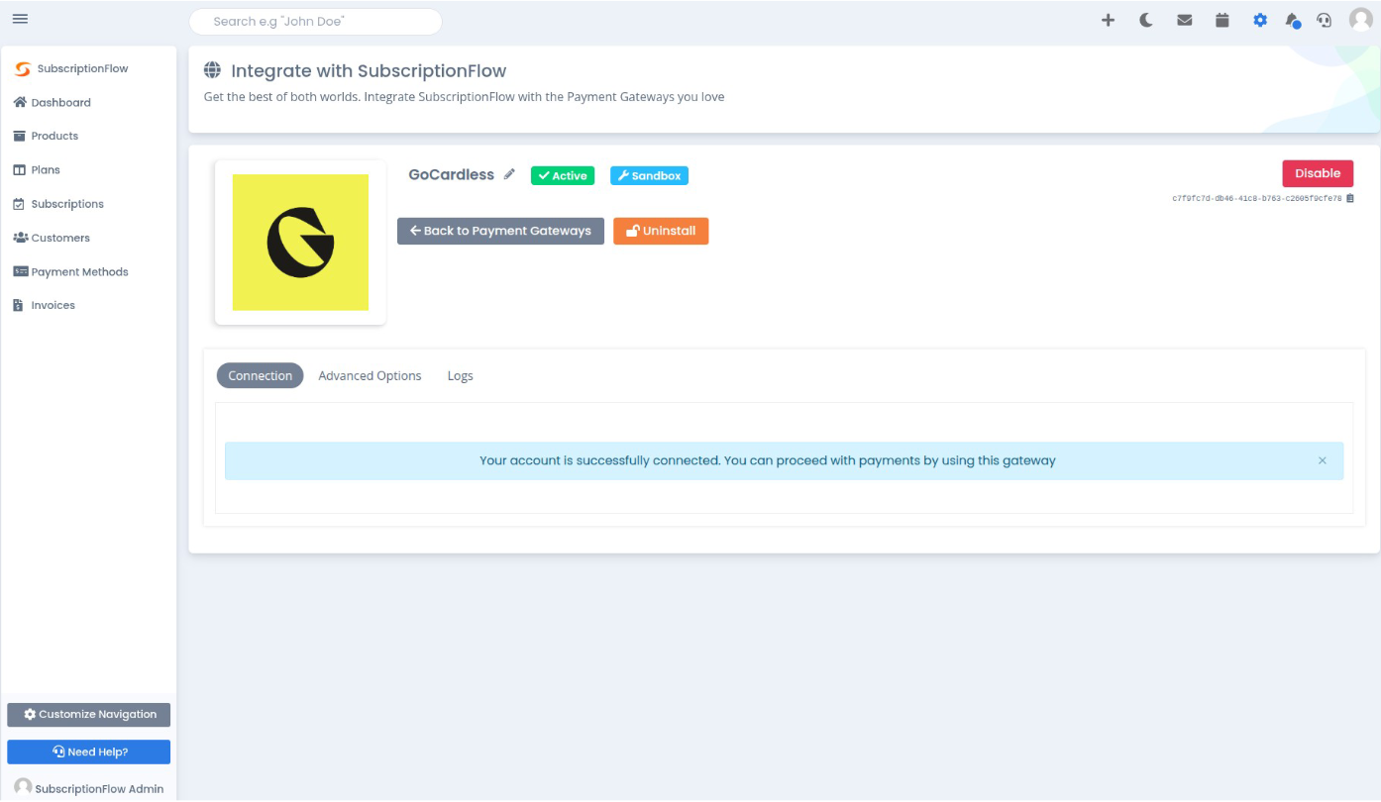Select the Connection tab

tap(261, 375)
